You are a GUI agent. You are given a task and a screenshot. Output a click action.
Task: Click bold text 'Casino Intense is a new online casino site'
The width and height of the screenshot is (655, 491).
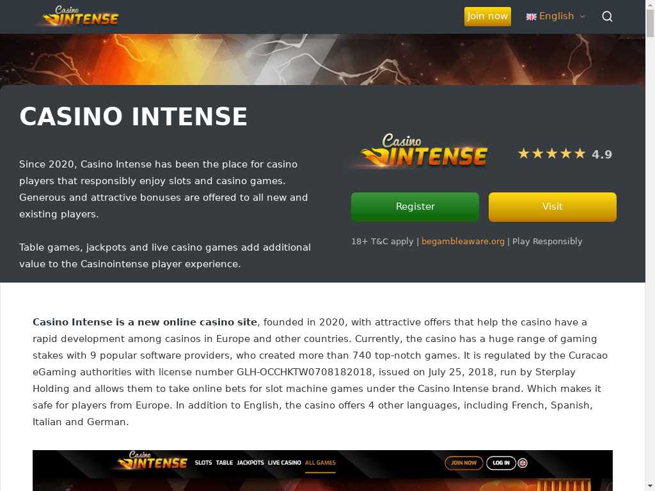(145, 322)
